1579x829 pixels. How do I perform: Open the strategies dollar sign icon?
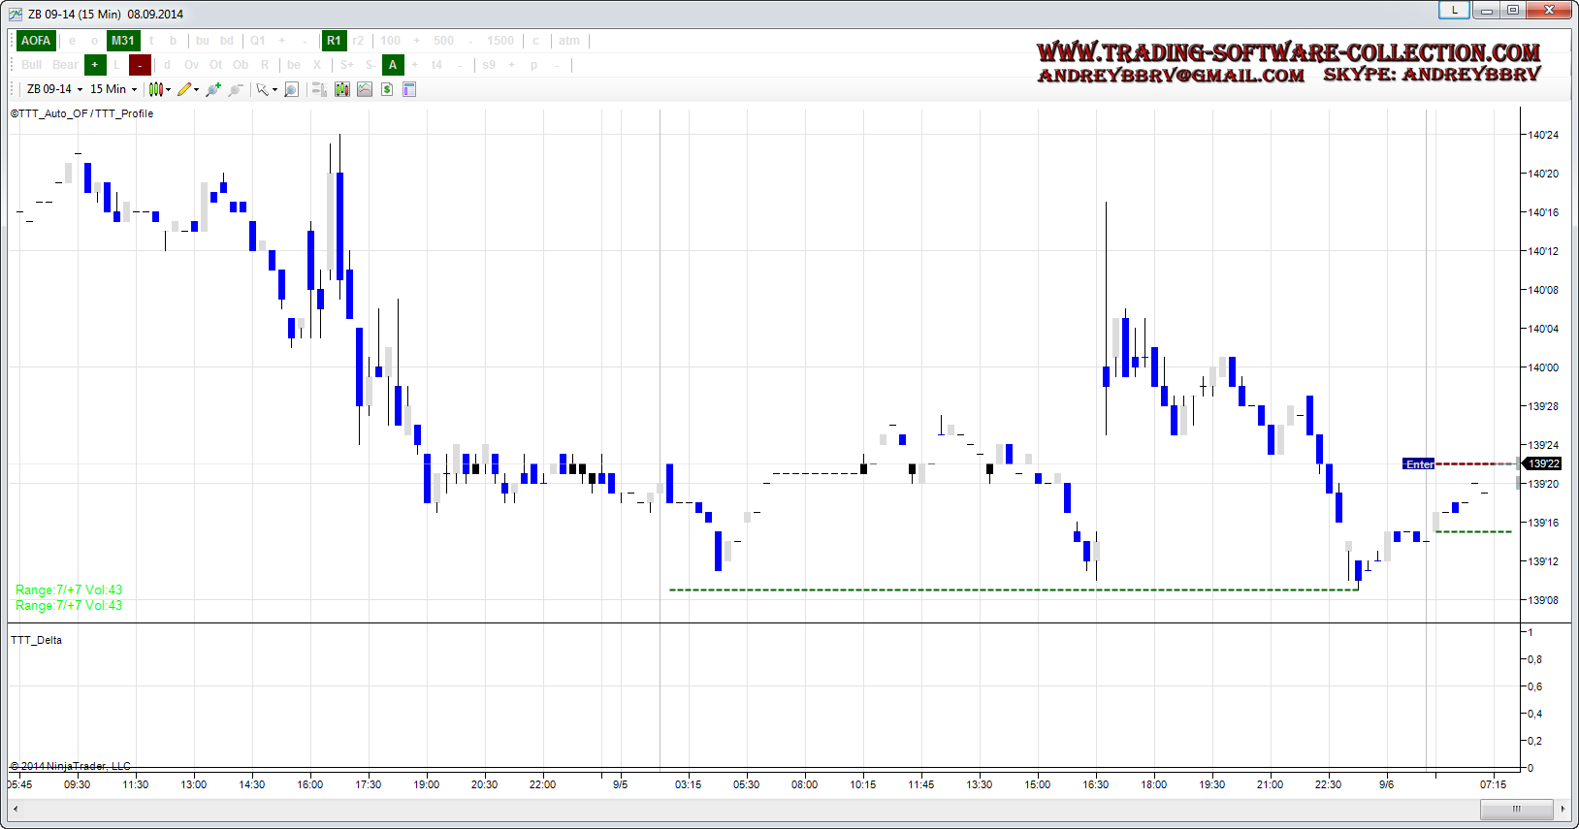click(x=387, y=89)
